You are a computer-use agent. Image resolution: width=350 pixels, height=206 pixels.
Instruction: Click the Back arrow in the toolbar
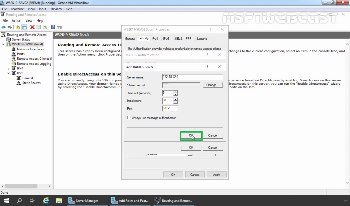point(3,27)
